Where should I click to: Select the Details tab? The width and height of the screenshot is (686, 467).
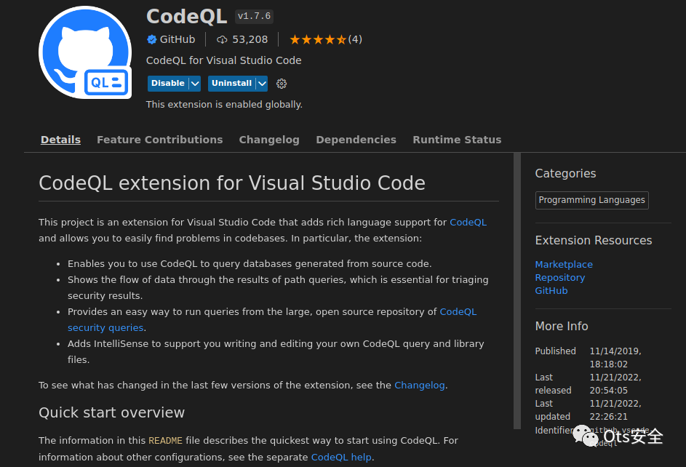coord(60,140)
